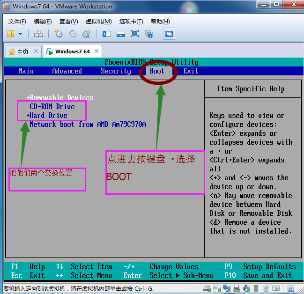Open the Snapshot Manager wrench icon
The image size is (304, 294).
[x=87, y=34]
